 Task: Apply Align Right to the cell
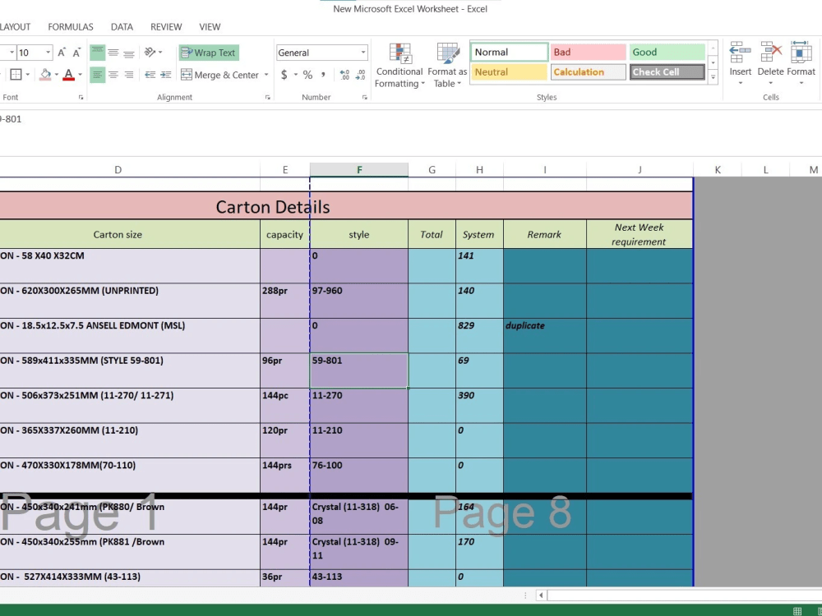click(129, 75)
